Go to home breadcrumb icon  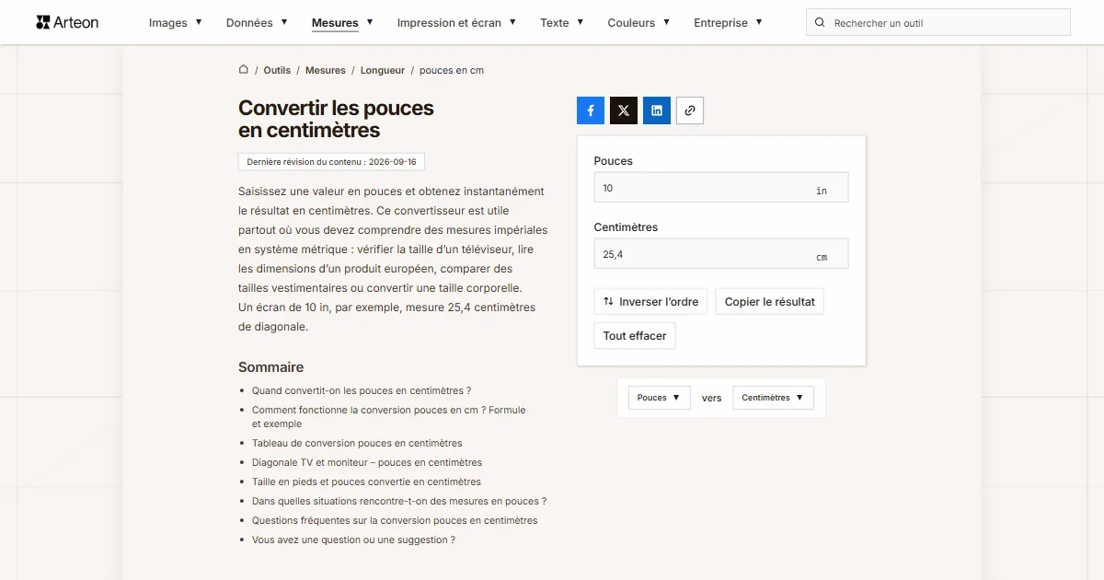[244, 70]
